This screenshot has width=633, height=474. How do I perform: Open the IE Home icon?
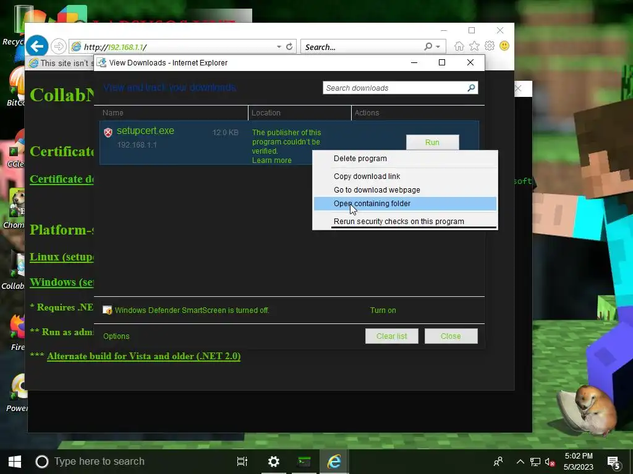459,46
